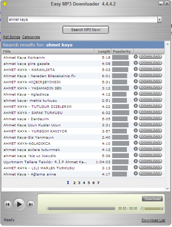
Task: Play preview of Ağlama anne
Action: (x=136, y=173)
